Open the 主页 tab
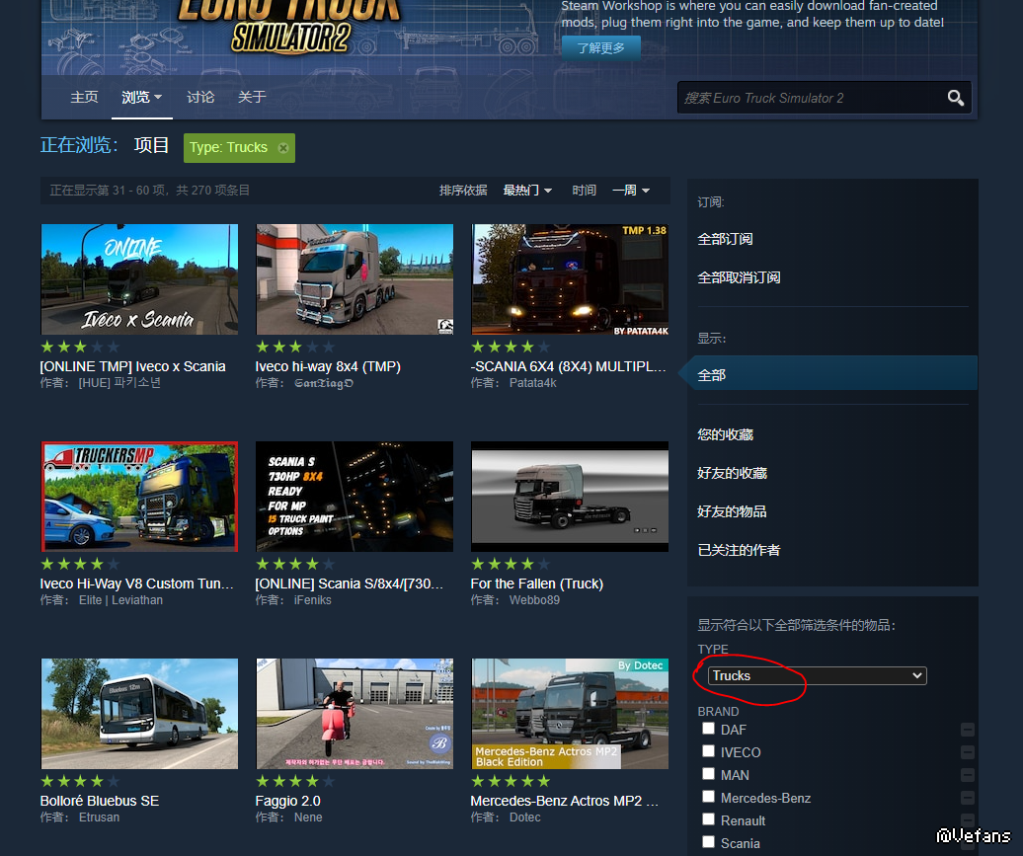This screenshot has width=1023, height=856. [x=84, y=97]
